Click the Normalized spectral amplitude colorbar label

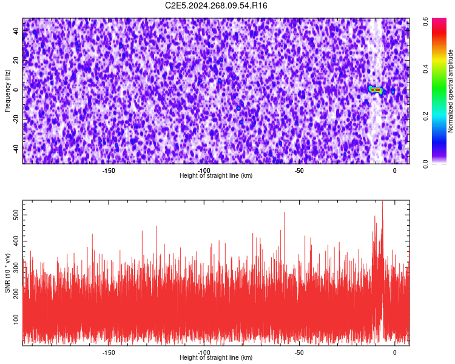450,91
